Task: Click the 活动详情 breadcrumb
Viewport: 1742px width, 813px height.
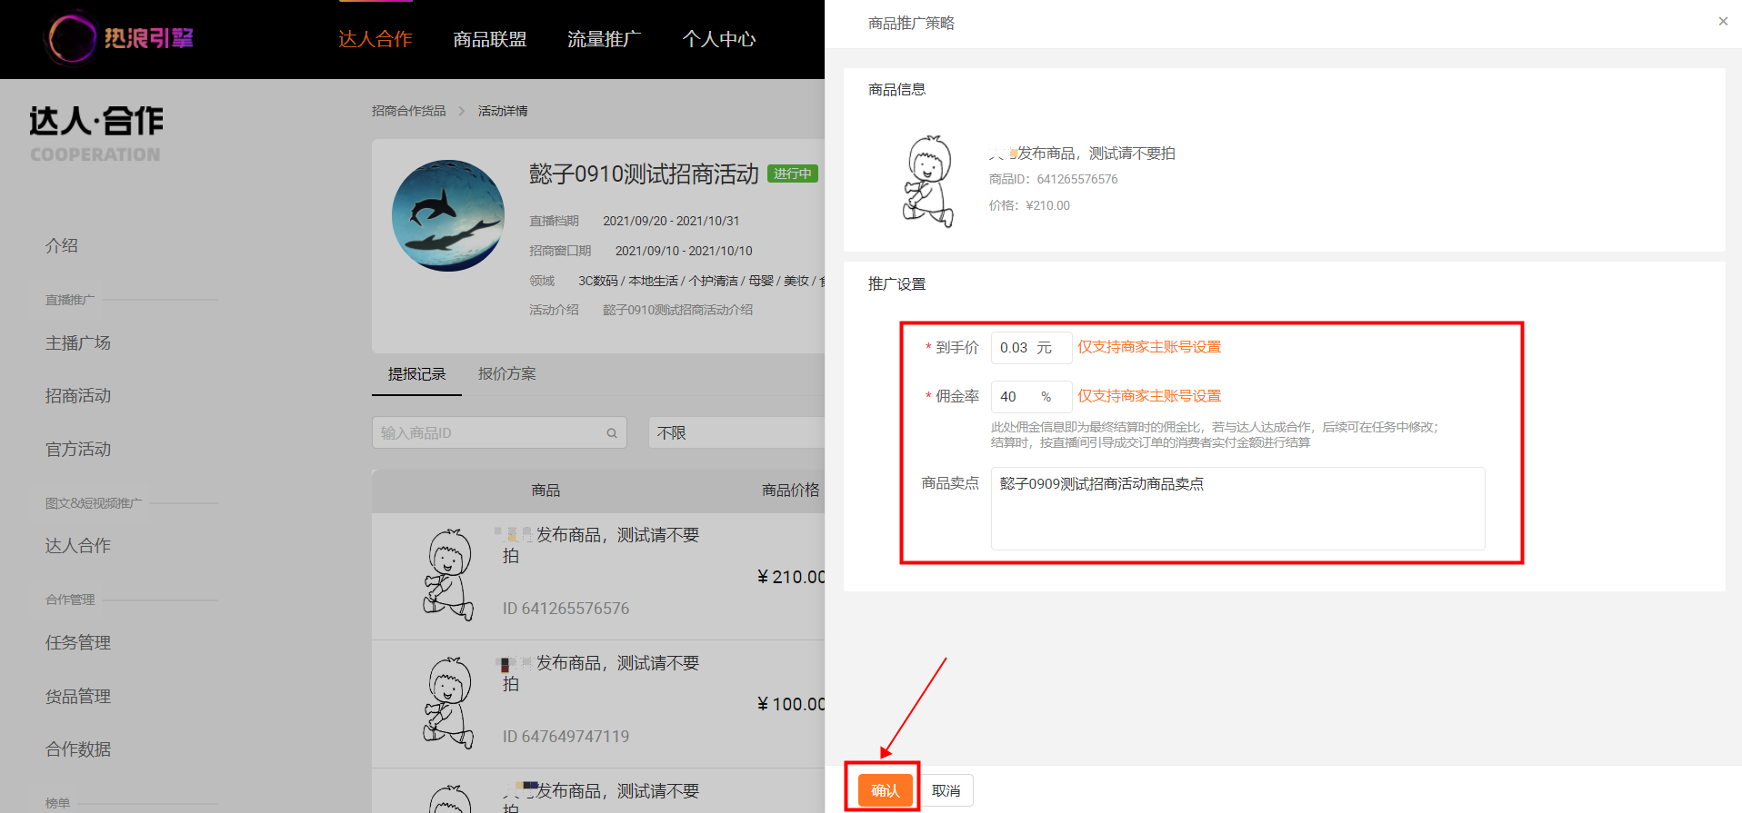Action: coord(503,111)
